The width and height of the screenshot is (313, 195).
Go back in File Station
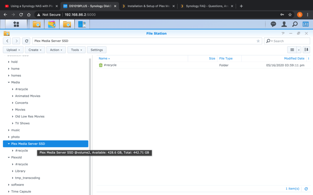7,41
